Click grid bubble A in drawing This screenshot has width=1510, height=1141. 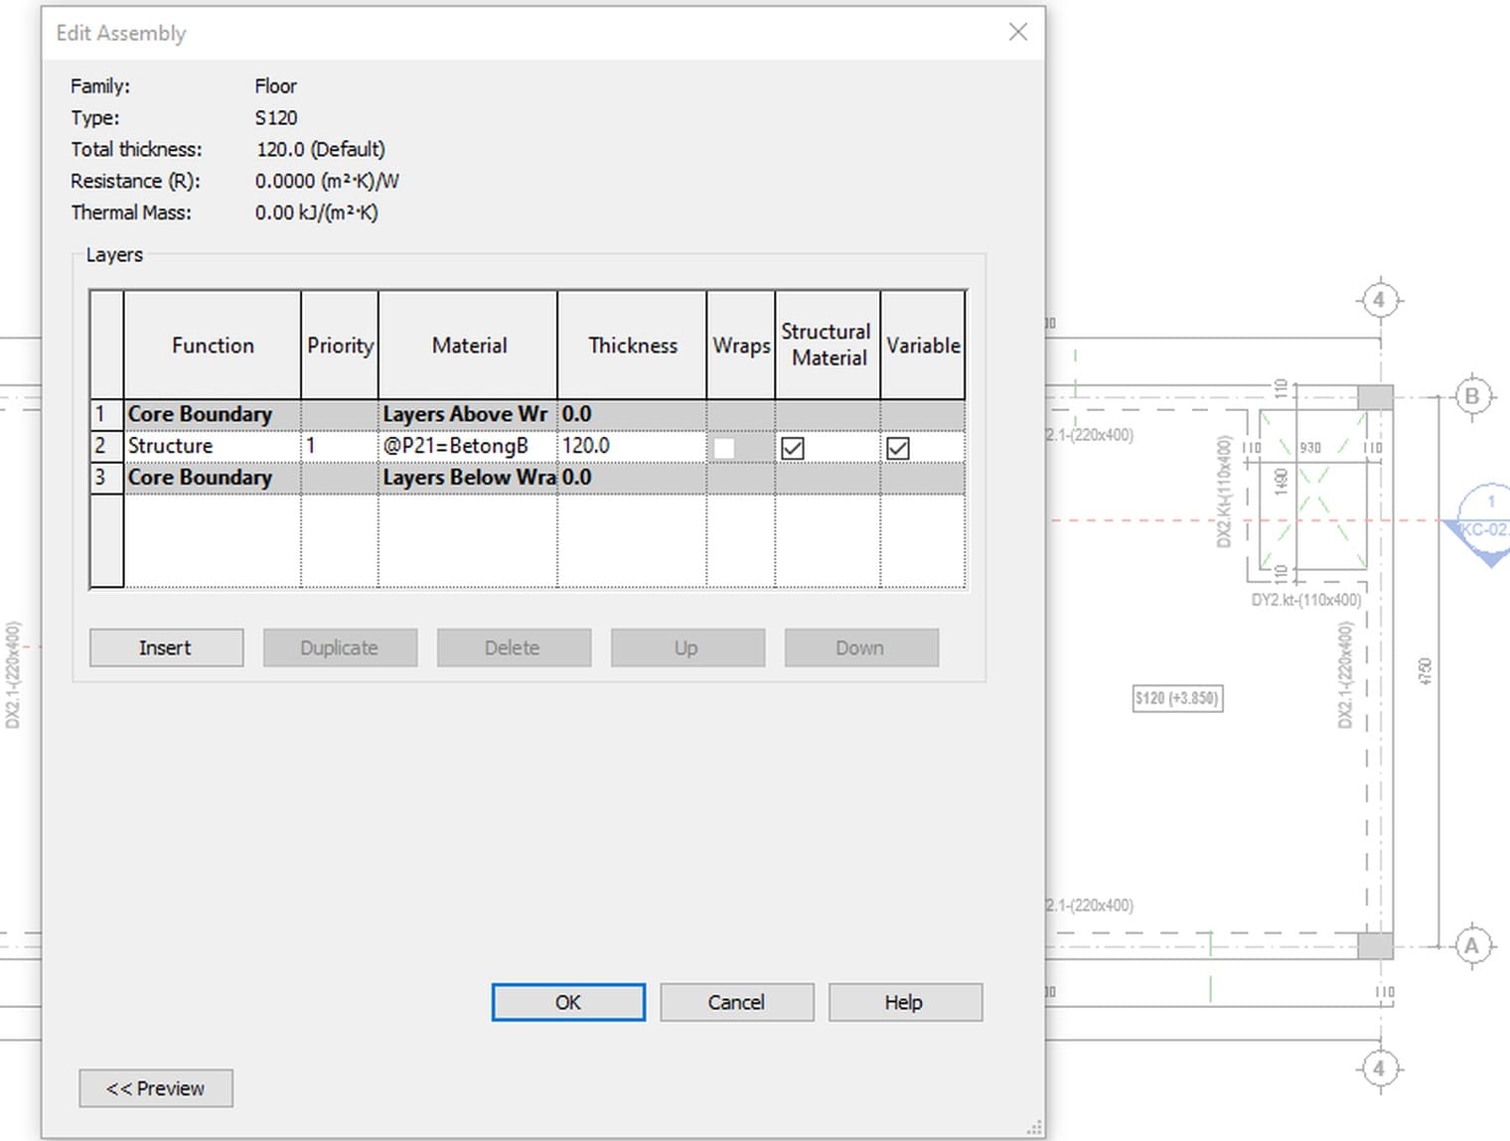[1472, 945]
